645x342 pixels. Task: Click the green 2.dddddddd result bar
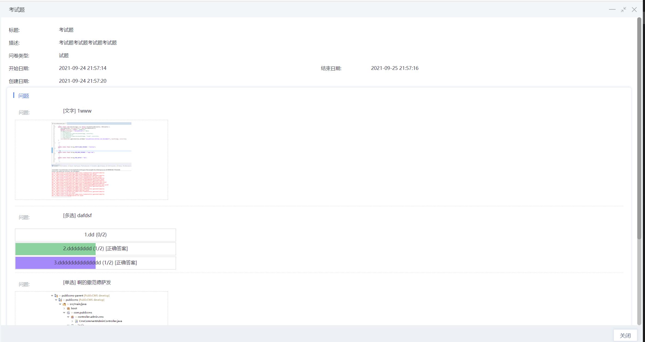[55, 249]
